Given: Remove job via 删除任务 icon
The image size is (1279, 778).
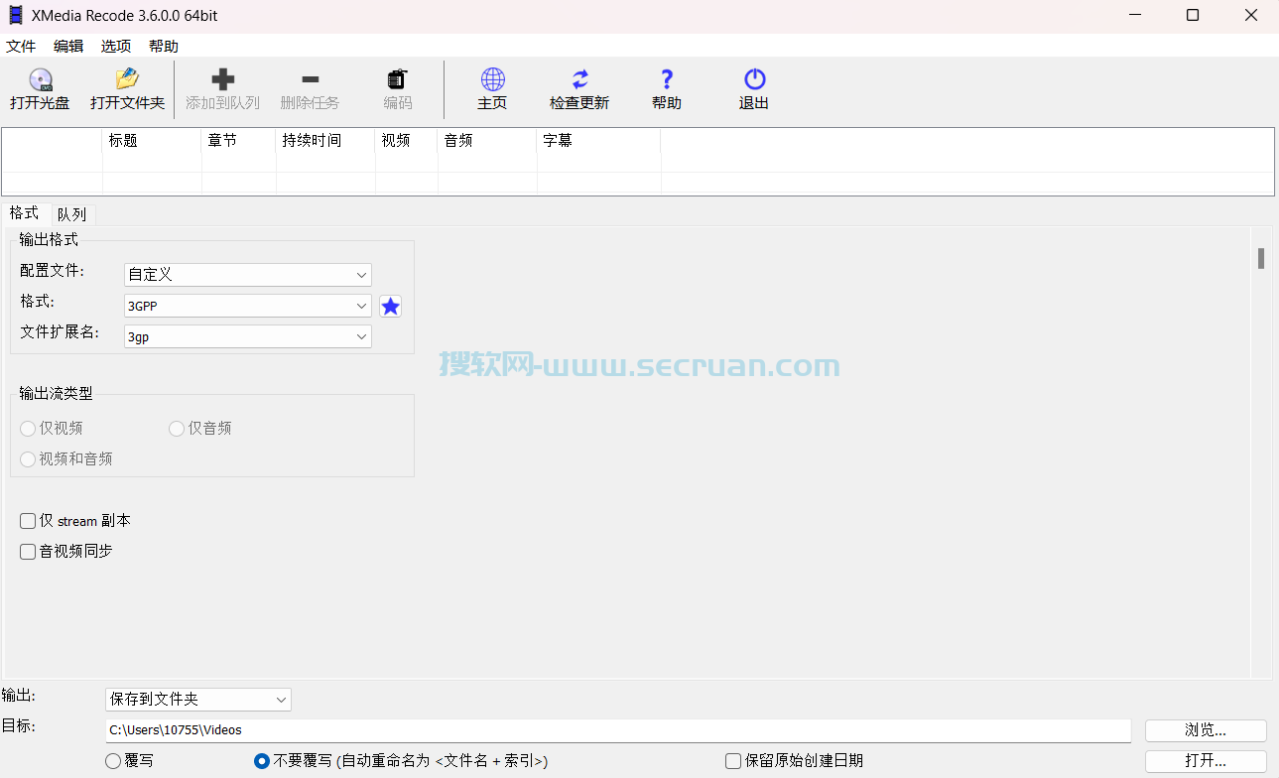Looking at the screenshot, I should coord(310,79).
